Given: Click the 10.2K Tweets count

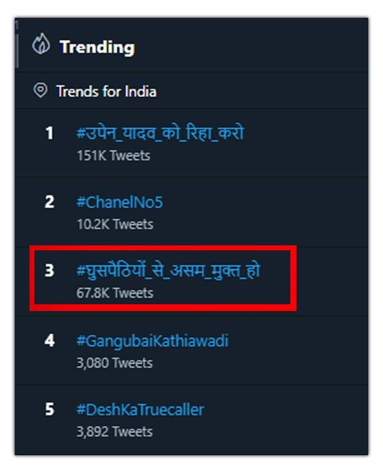Looking at the screenshot, I should tap(115, 224).
